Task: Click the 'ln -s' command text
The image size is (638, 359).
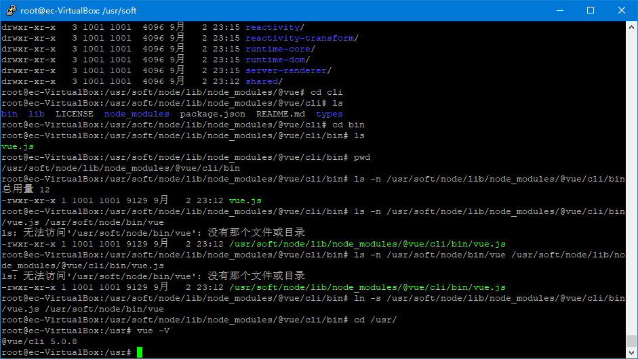Action: (x=367, y=298)
